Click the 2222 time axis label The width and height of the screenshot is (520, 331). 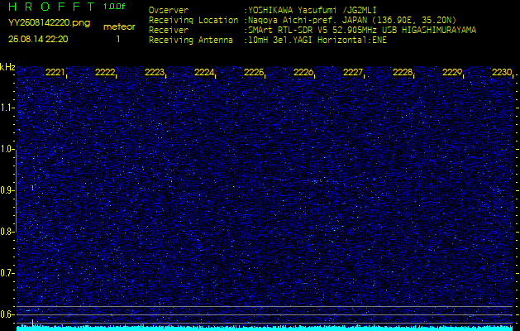[x=104, y=72]
